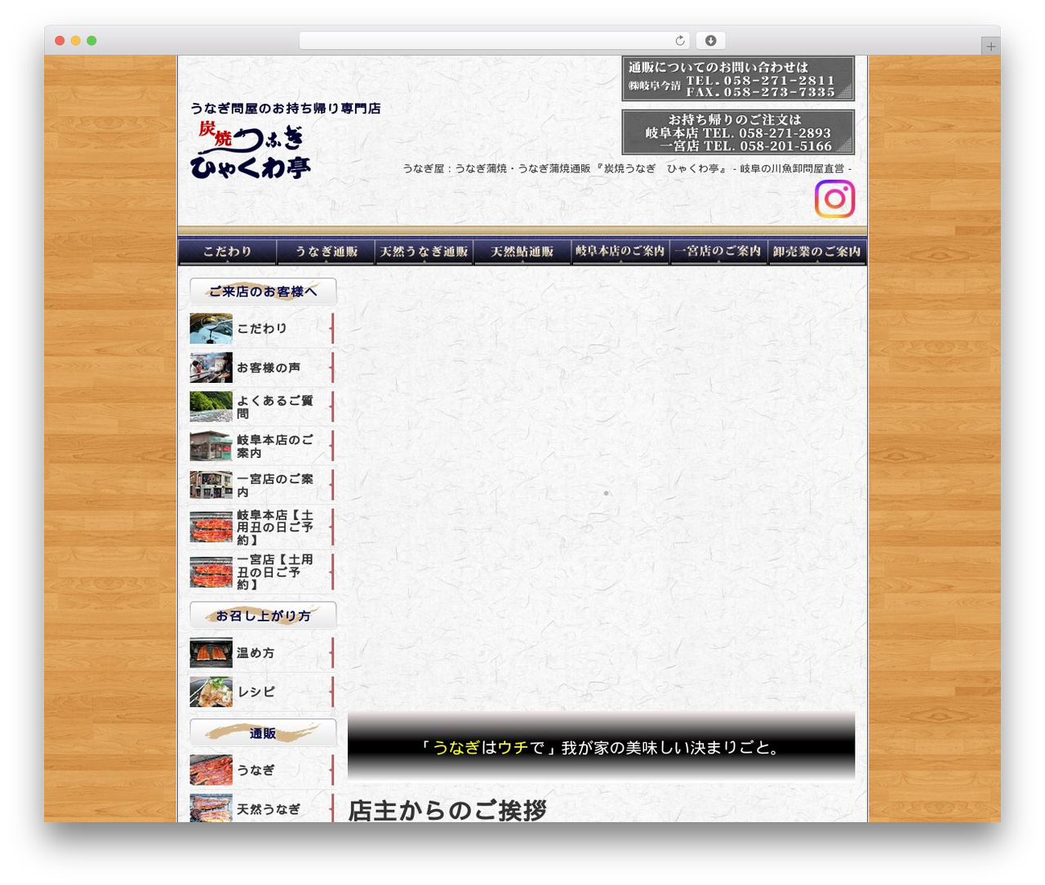Click the 温め方 eel thumbnail
The height and width of the screenshot is (885, 1045).
(211, 653)
